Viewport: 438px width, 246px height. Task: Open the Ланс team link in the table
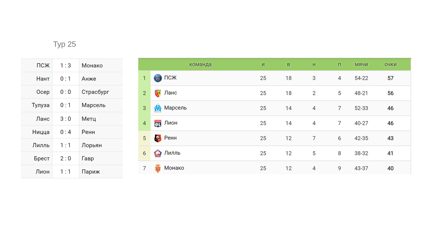point(170,93)
